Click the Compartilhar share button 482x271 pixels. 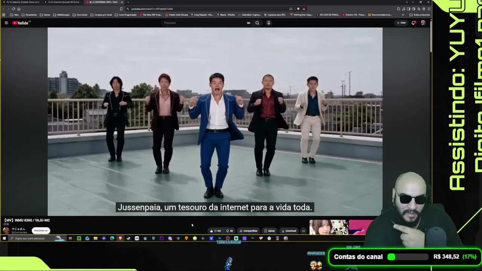pos(249,231)
